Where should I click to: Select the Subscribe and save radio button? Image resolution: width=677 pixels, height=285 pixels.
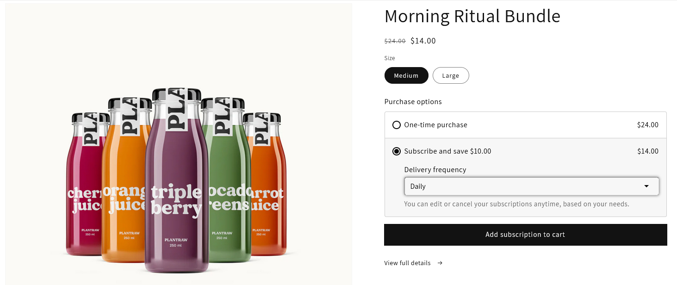pyautogui.click(x=397, y=151)
